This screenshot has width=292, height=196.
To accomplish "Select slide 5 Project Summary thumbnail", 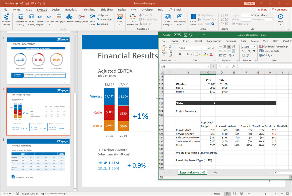I will pos(38,162).
